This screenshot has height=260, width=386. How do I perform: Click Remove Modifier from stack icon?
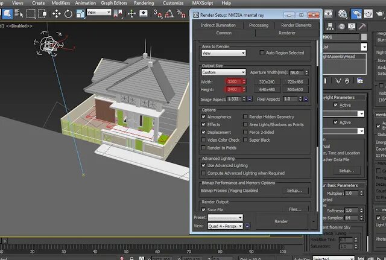(x=347, y=81)
